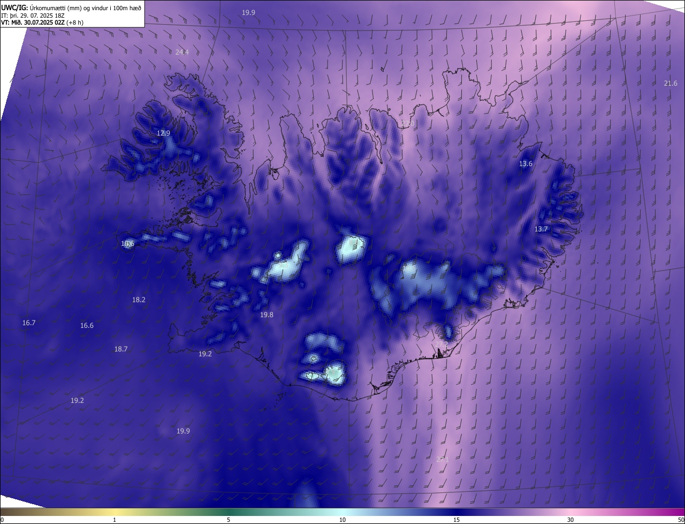Click the 27.0 value in north Iceland
This screenshot has width=685, height=524.
(x=408, y=124)
